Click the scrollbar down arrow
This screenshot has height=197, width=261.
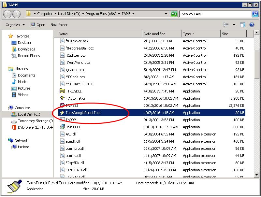tap(256, 175)
